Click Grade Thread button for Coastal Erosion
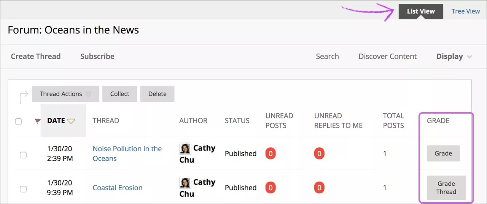Viewport: 487px width, 204px height. 446,188
